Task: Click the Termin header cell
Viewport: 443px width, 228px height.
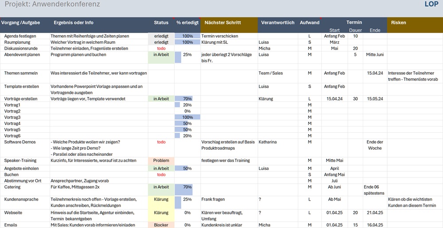Action: [354, 22]
